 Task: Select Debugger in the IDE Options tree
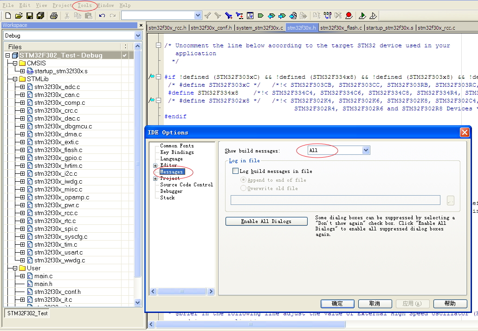point(171,191)
